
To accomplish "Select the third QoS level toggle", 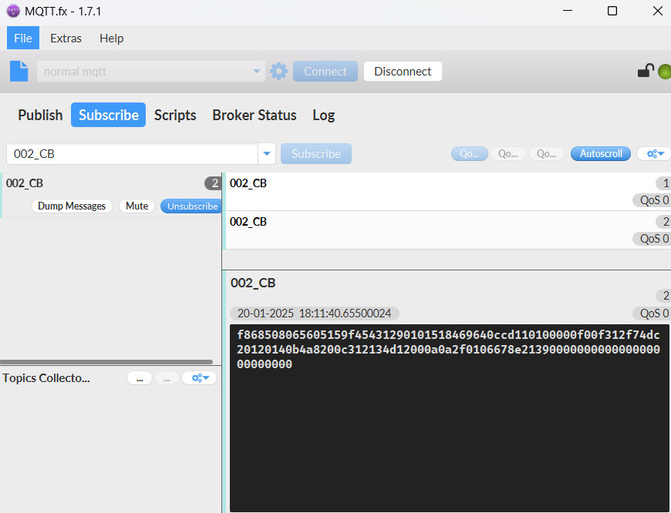I will (x=547, y=153).
